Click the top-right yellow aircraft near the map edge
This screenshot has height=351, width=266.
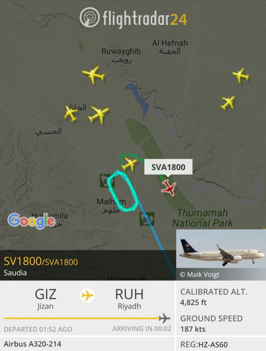pyautogui.click(x=240, y=76)
